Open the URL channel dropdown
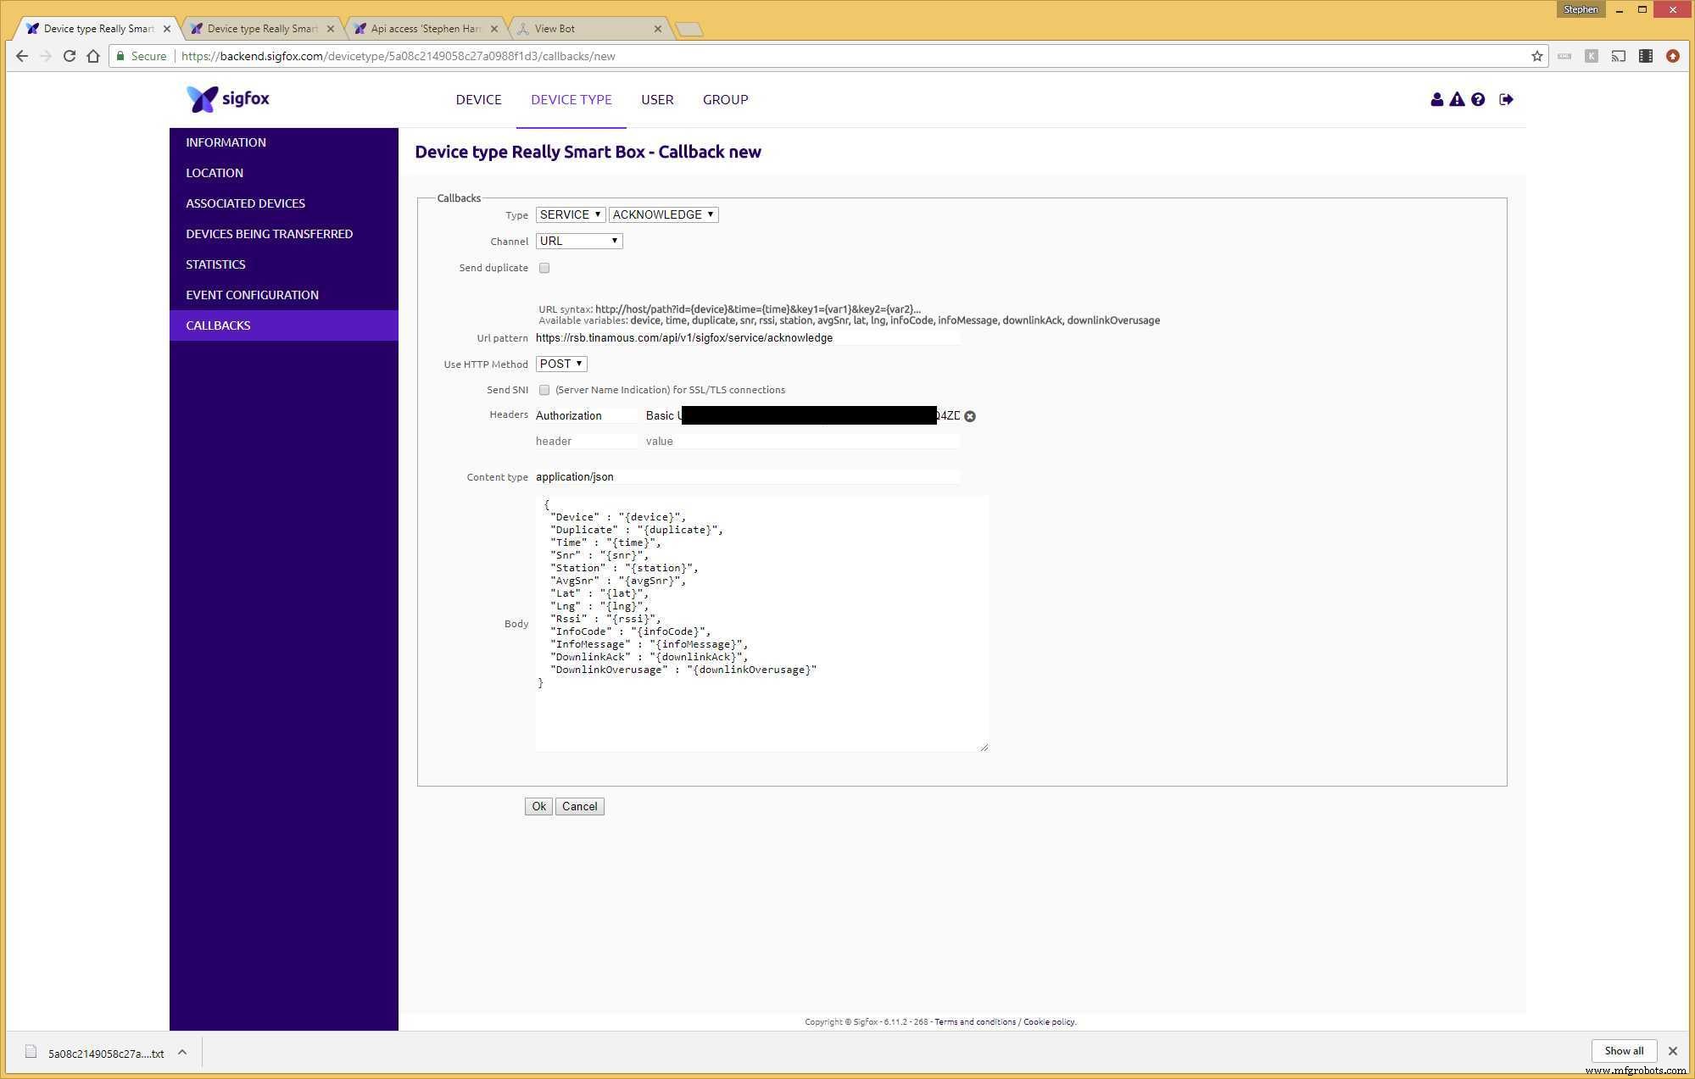Image resolution: width=1695 pixels, height=1079 pixels. tap(578, 241)
